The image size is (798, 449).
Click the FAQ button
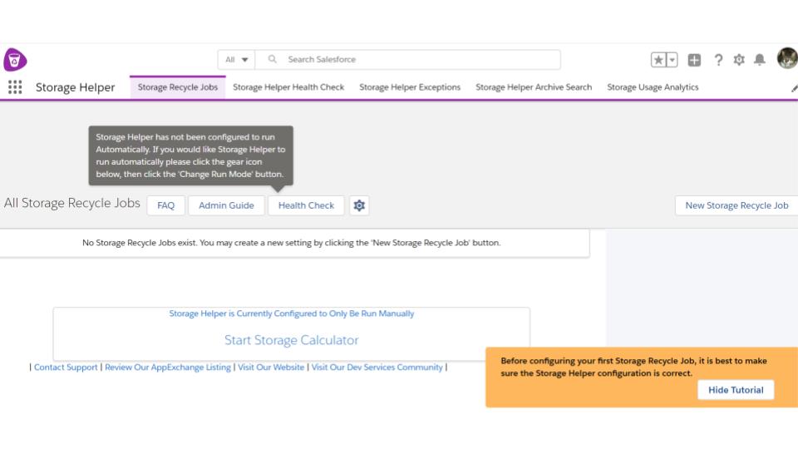166,205
